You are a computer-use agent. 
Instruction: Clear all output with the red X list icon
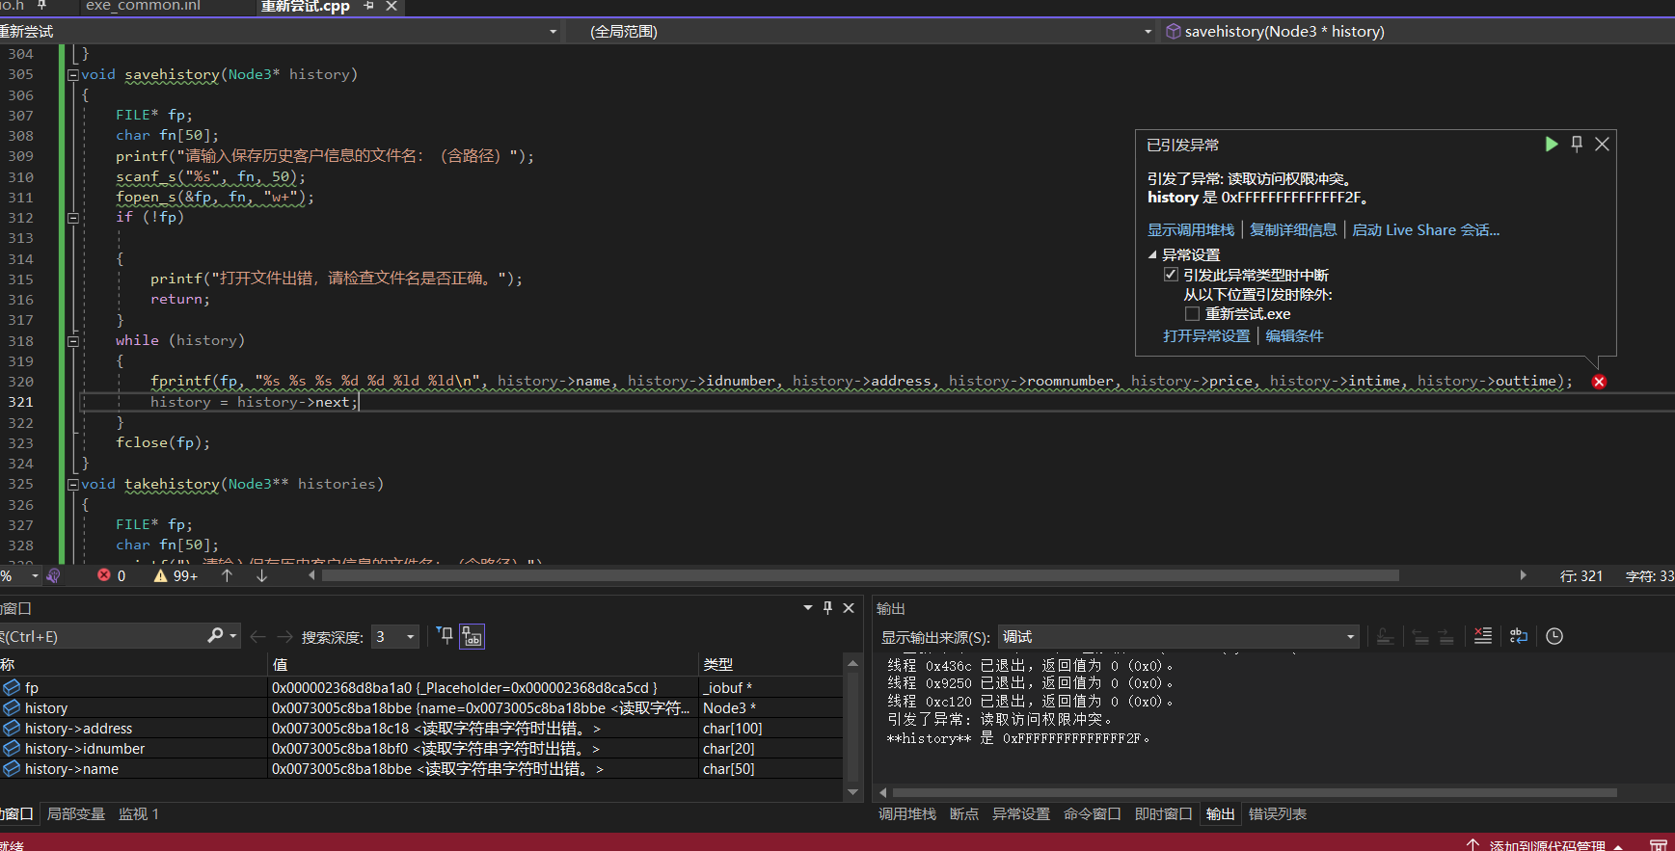1483,636
